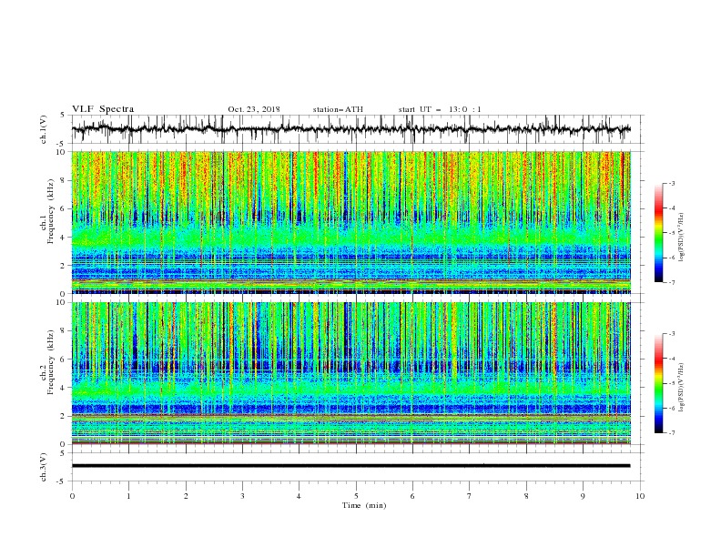Click time axis tick label "1"
This screenshot has width=721, height=557.
pyautogui.click(x=128, y=496)
